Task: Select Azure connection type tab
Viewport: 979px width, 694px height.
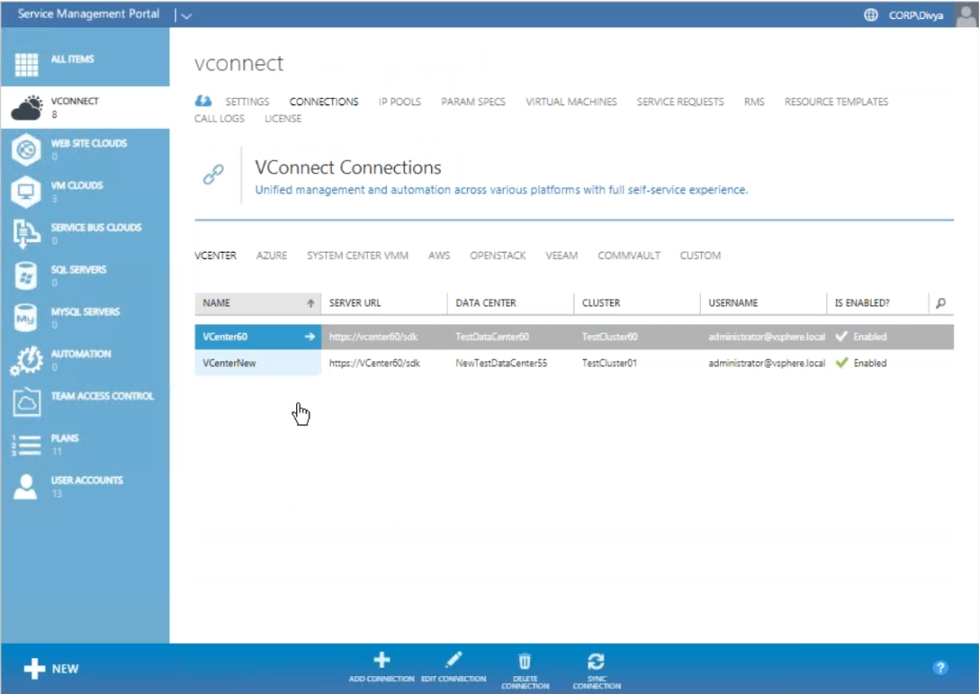Action: click(272, 256)
